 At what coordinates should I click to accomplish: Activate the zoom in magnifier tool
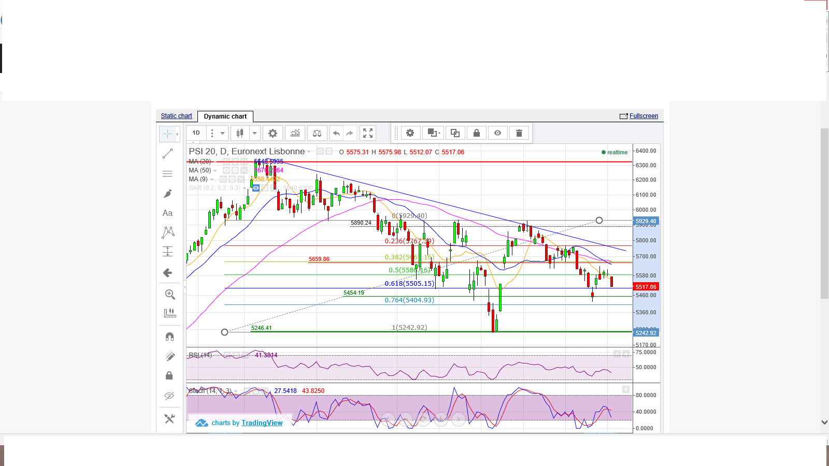169,295
